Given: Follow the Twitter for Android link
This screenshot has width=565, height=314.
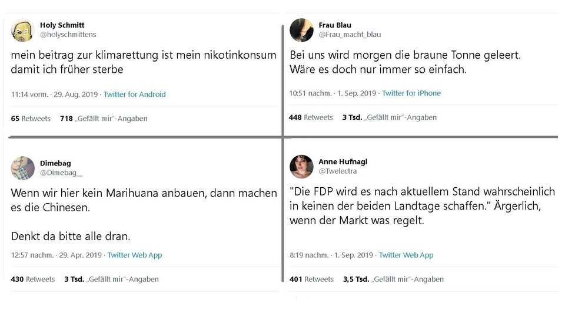Looking at the screenshot, I should point(135,94).
